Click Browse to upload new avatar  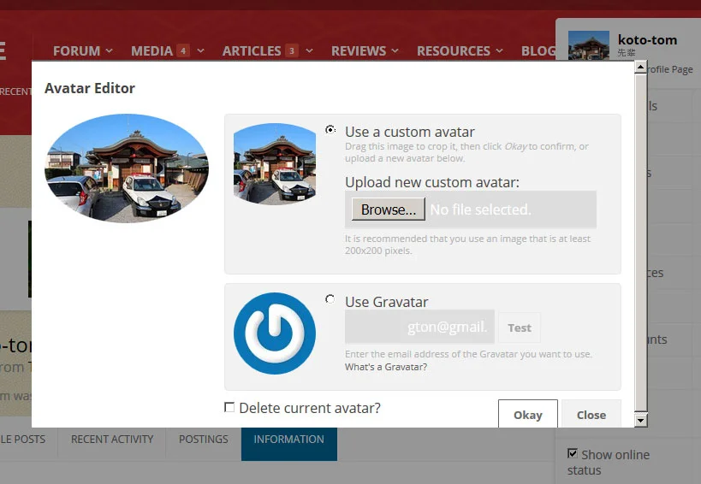388,210
